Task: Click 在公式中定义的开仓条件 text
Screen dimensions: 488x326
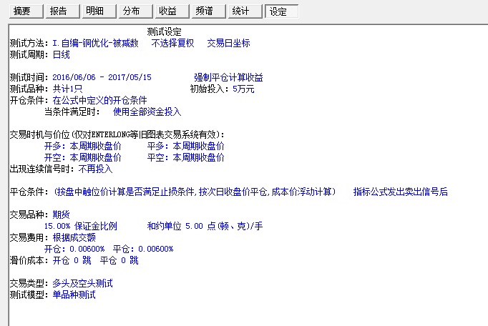Action: (99, 100)
